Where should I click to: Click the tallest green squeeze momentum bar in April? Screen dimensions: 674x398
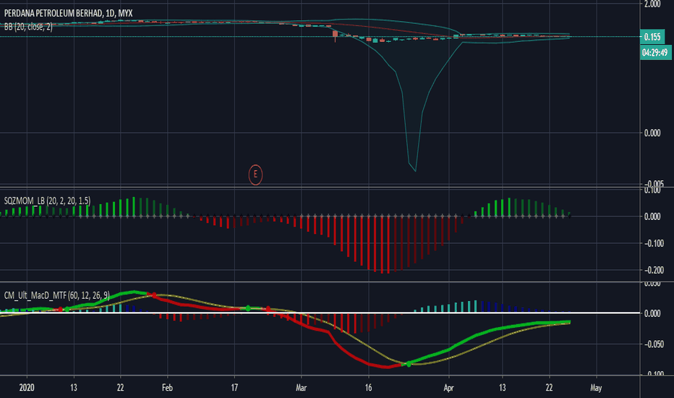coord(509,206)
